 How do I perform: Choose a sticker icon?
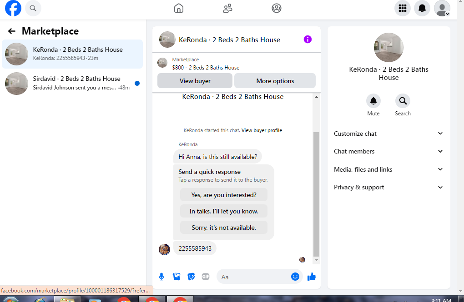click(x=191, y=277)
